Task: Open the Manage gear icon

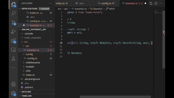Action: point(13,93)
